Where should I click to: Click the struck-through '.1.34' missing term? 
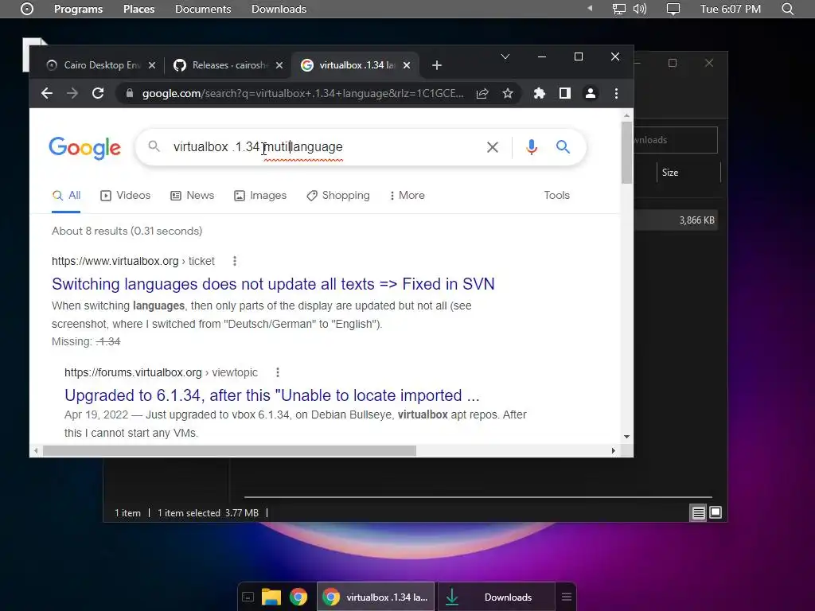pyautogui.click(x=108, y=342)
